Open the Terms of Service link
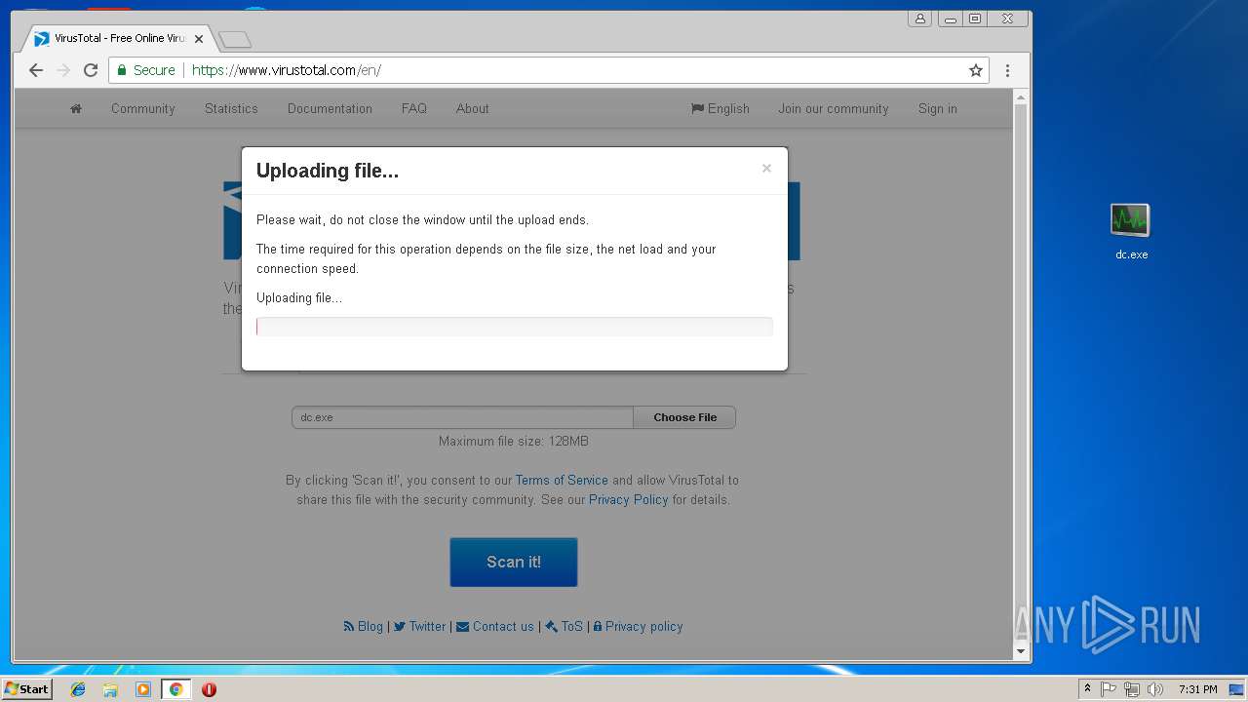1248x702 pixels. [x=562, y=480]
